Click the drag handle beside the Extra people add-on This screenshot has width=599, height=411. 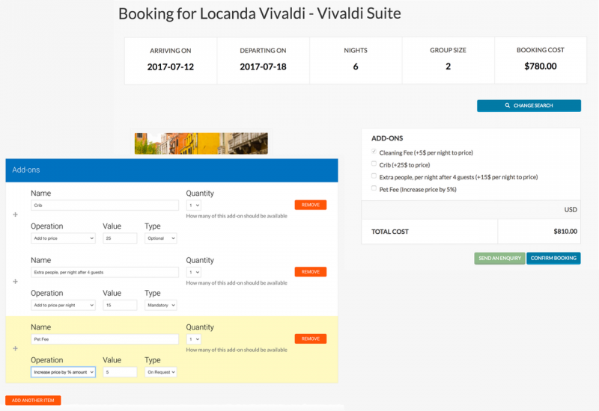[15, 282]
